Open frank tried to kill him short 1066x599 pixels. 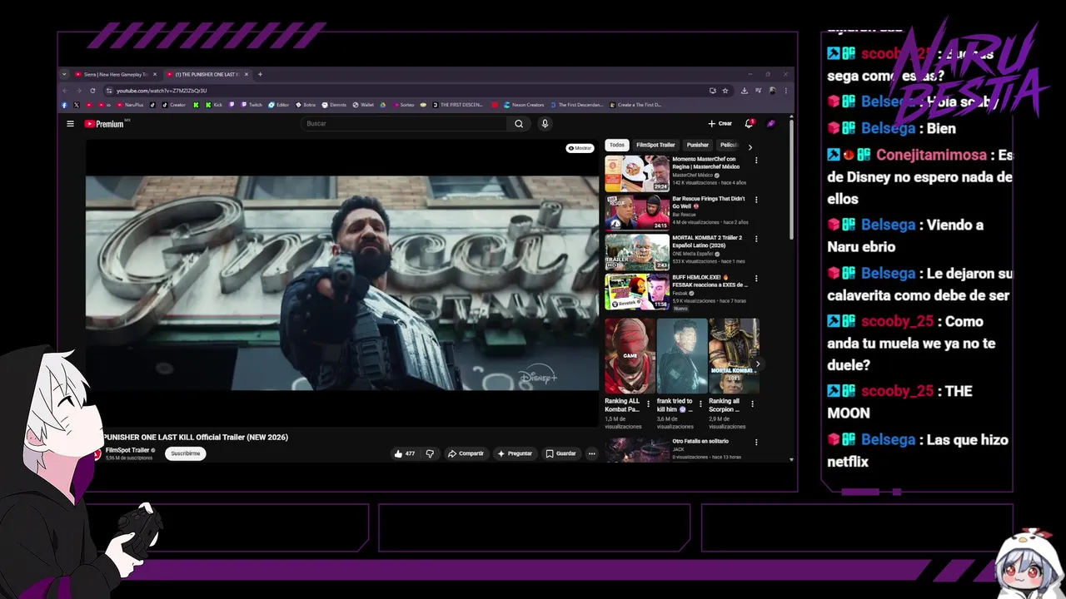tap(681, 356)
